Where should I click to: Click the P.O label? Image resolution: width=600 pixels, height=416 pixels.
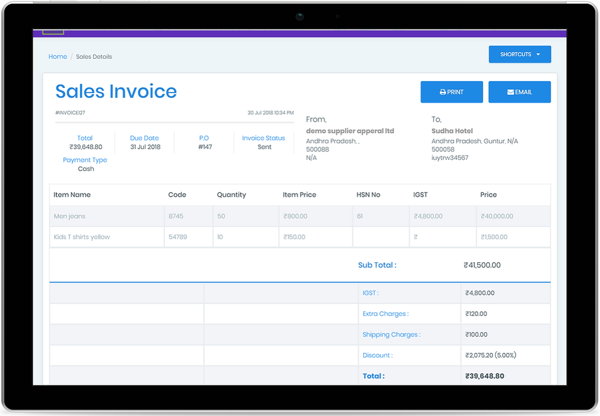pyautogui.click(x=204, y=138)
